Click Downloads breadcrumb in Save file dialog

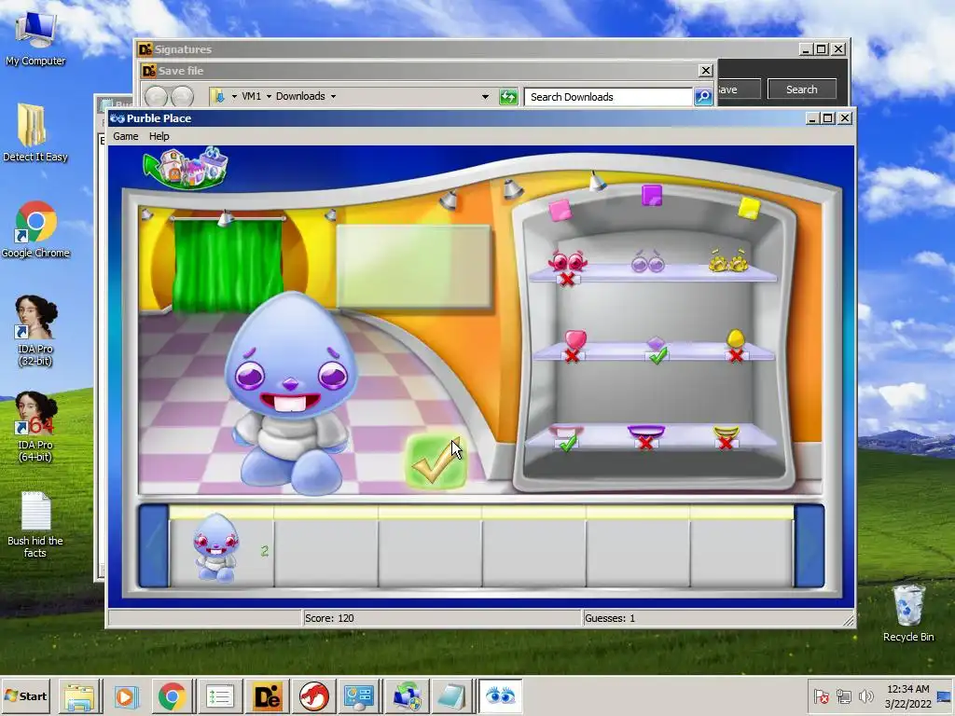click(x=300, y=96)
